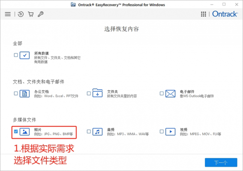Open the hamburger menu
This screenshot has width=243, height=171.
pos(8,14)
